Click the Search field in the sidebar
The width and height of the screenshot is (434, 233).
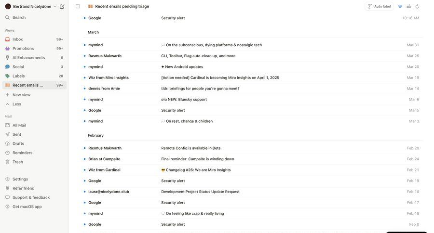pos(19,18)
